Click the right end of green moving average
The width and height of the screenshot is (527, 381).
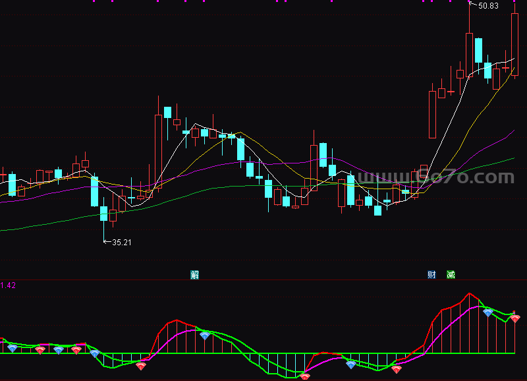(x=513, y=158)
